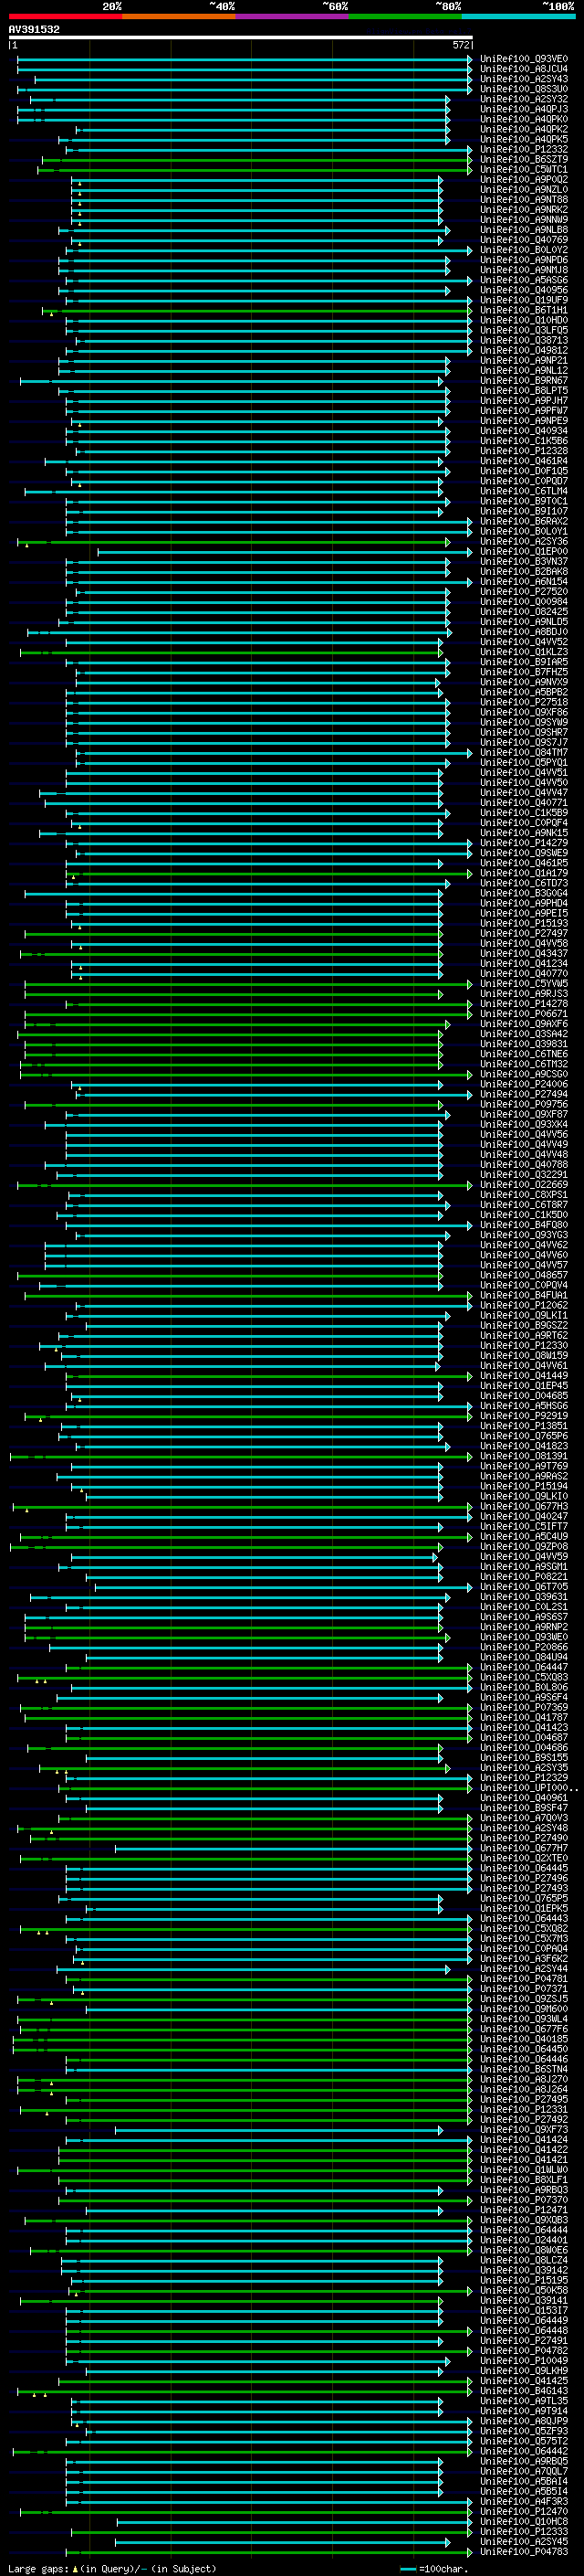
Task: Select UniRef100_Q41449 label
Action: 524,1376
